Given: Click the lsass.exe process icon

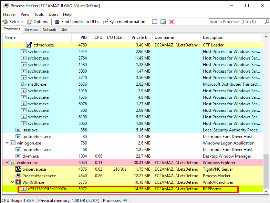Looking at the screenshot, I should (18, 130).
